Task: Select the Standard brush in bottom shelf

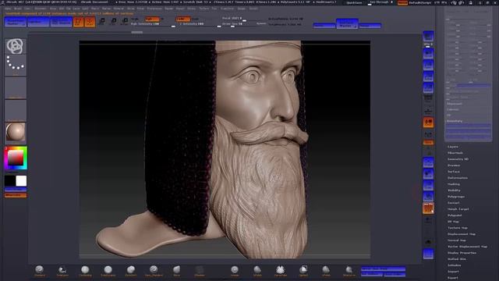Action: coord(40,271)
